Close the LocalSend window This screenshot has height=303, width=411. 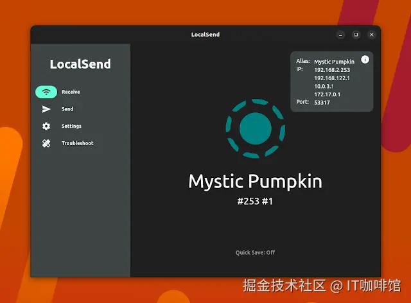click(x=372, y=35)
